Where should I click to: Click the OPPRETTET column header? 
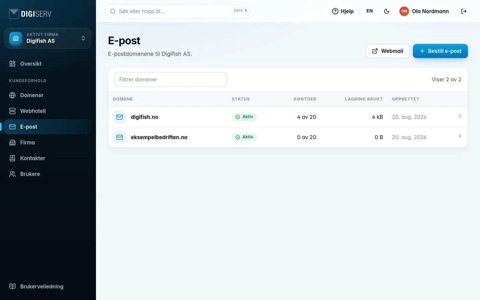(405, 99)
